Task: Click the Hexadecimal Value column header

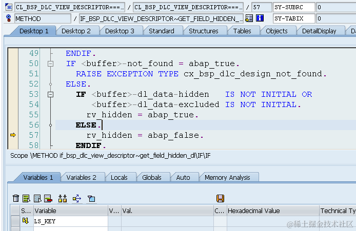Action: tap(273, 211)
